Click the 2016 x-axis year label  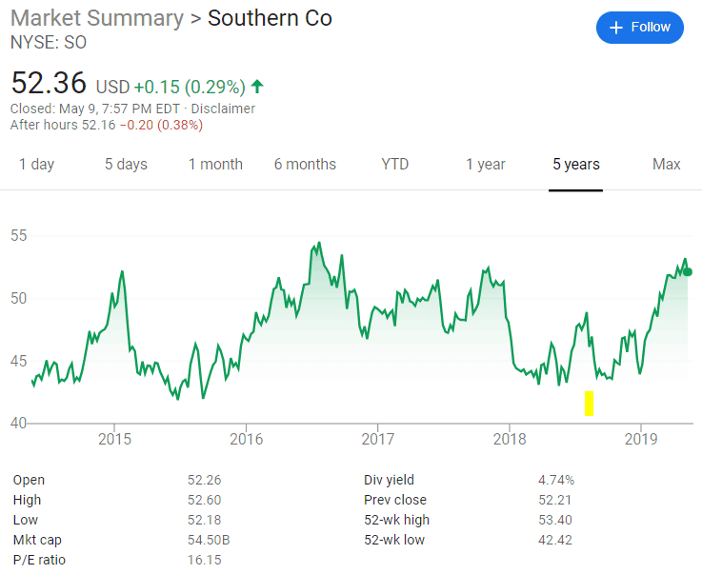coord(247,439)
